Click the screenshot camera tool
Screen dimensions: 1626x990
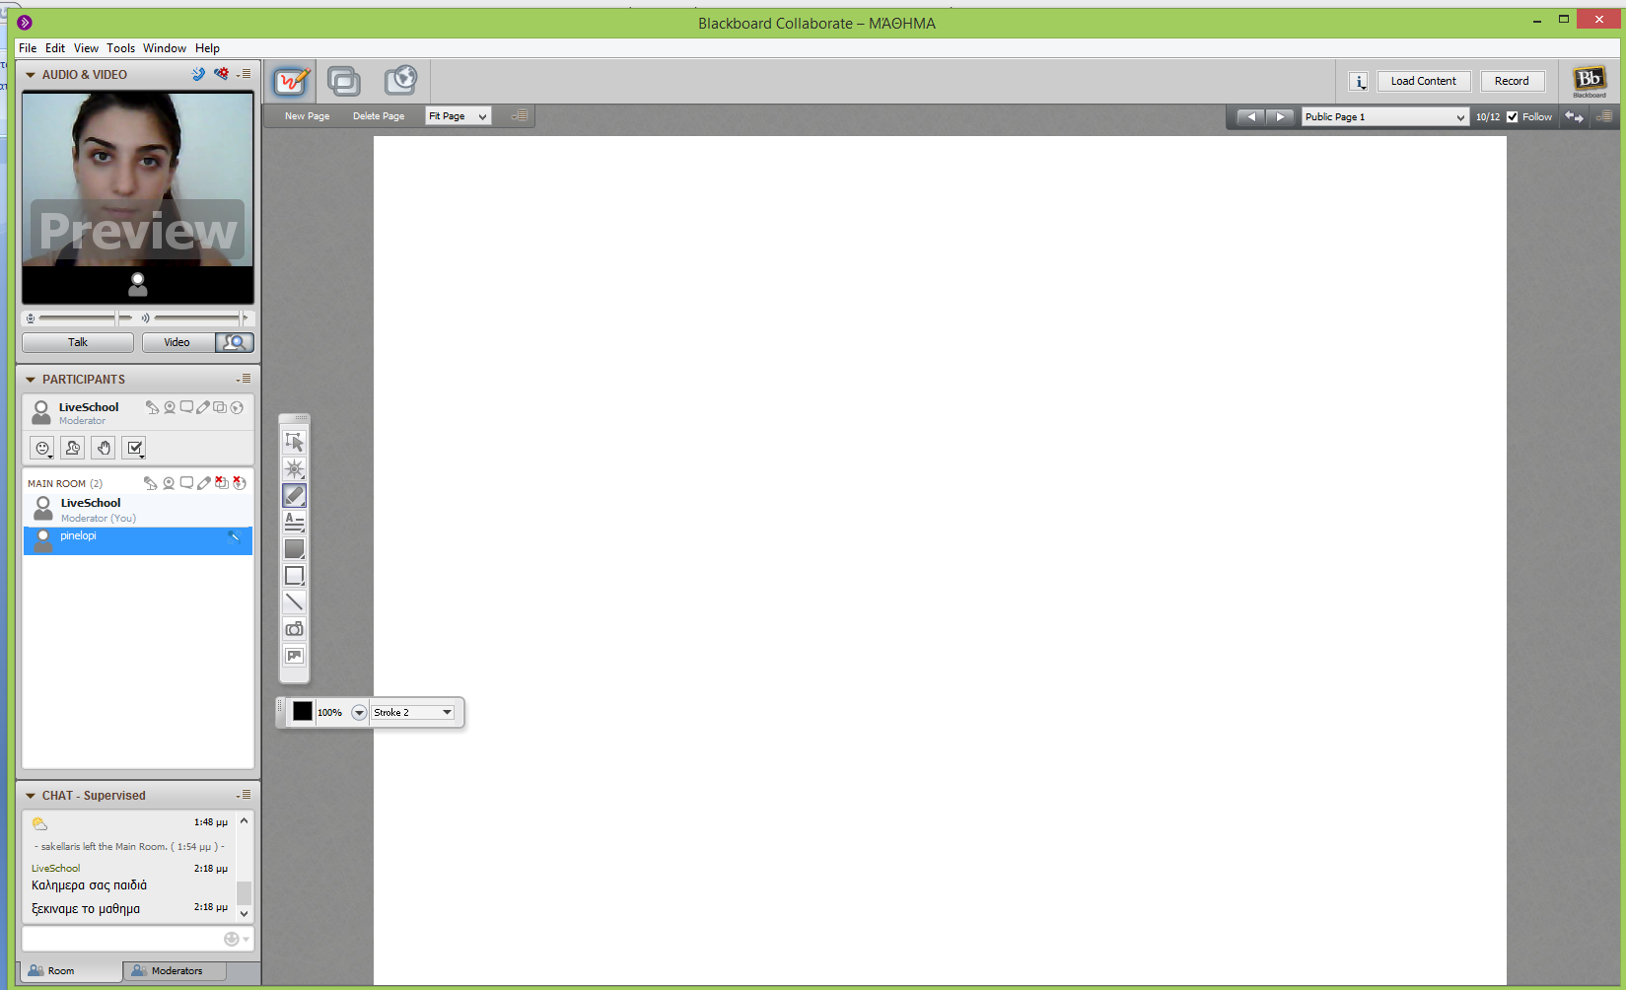294,628
